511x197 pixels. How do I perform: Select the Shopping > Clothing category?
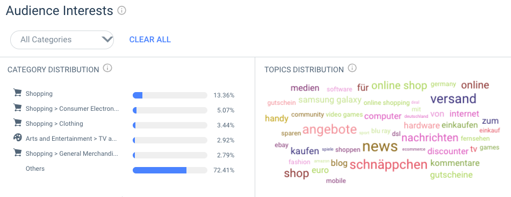(54, 124)
